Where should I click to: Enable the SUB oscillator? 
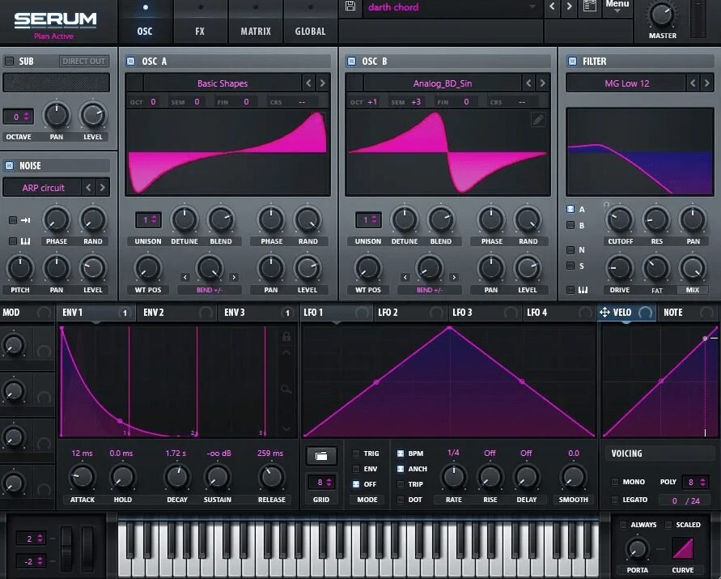pos(9,62)
